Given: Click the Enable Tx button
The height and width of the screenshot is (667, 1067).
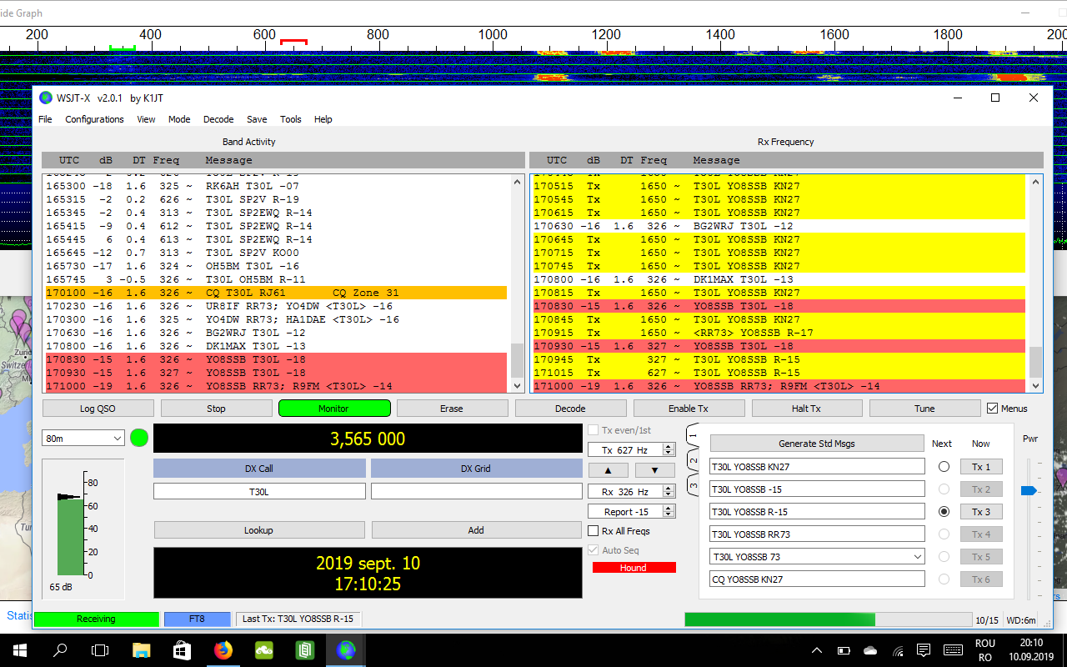Looking at the screenshot, I should tap(689, 409).
